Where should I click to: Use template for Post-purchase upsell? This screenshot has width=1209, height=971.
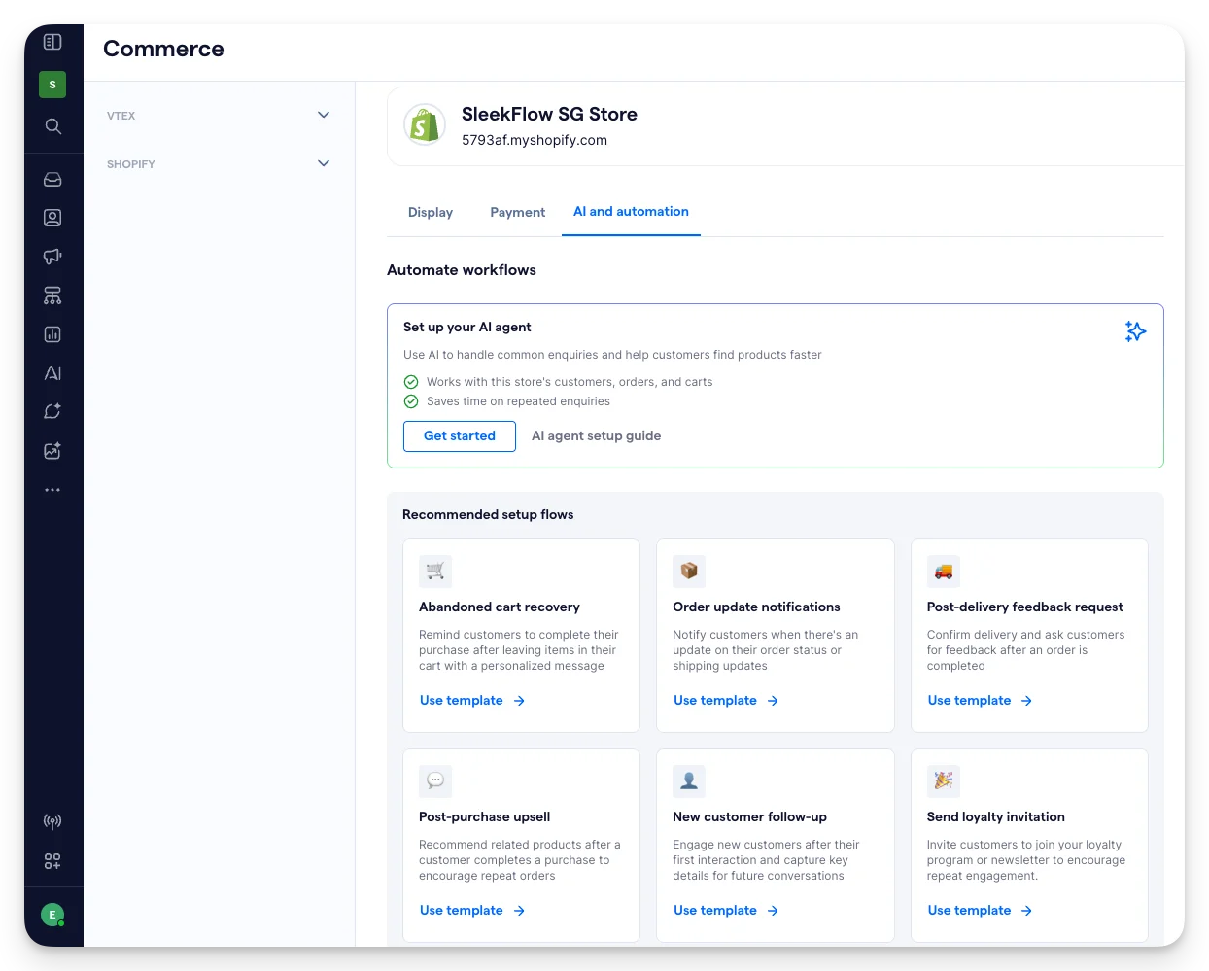pyautogui.click(x=472, y=911)
